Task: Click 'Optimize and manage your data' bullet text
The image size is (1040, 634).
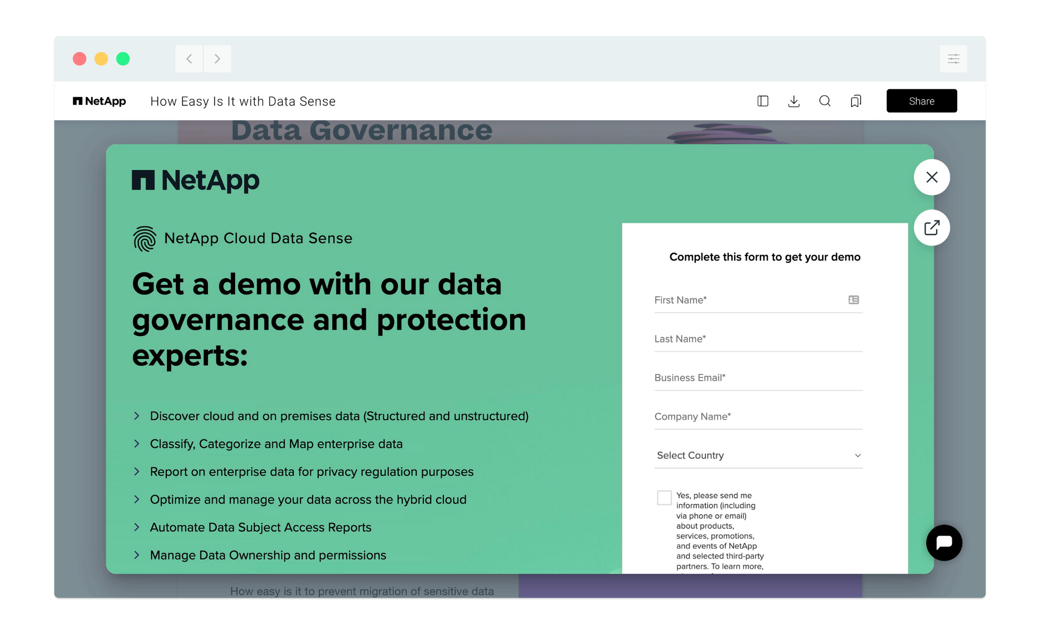Action: (x=308, y=500)
